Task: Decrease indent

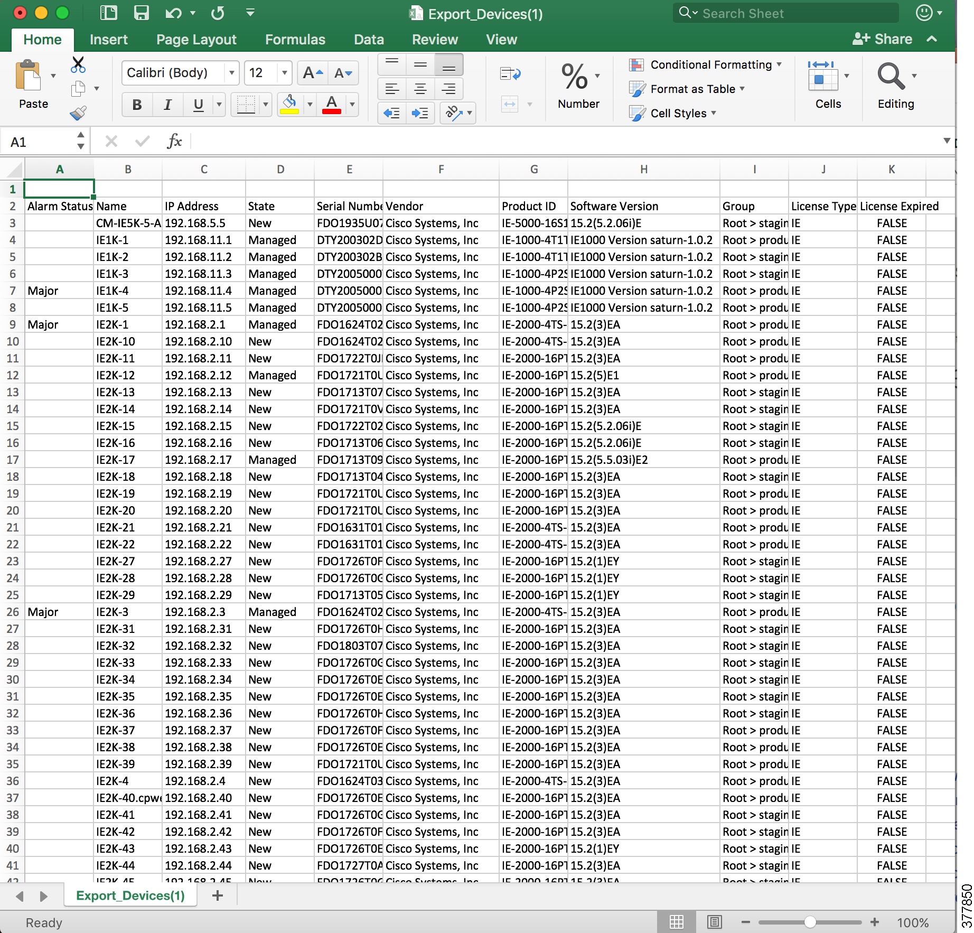Action: pos(392,113)
